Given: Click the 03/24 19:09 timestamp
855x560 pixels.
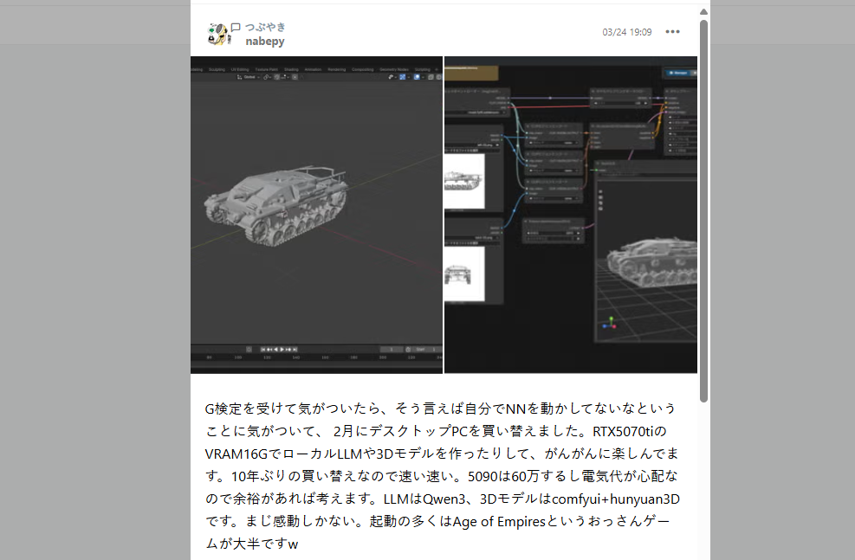Looking at the screenshot, I should pyautogui.click(x=627, y=32).
